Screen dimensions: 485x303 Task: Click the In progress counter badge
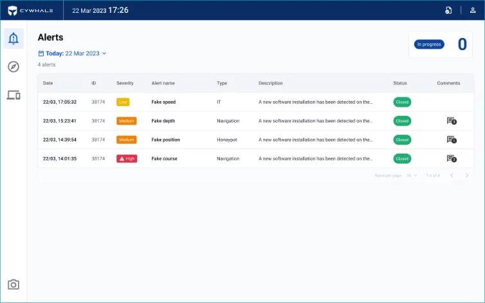429,44
